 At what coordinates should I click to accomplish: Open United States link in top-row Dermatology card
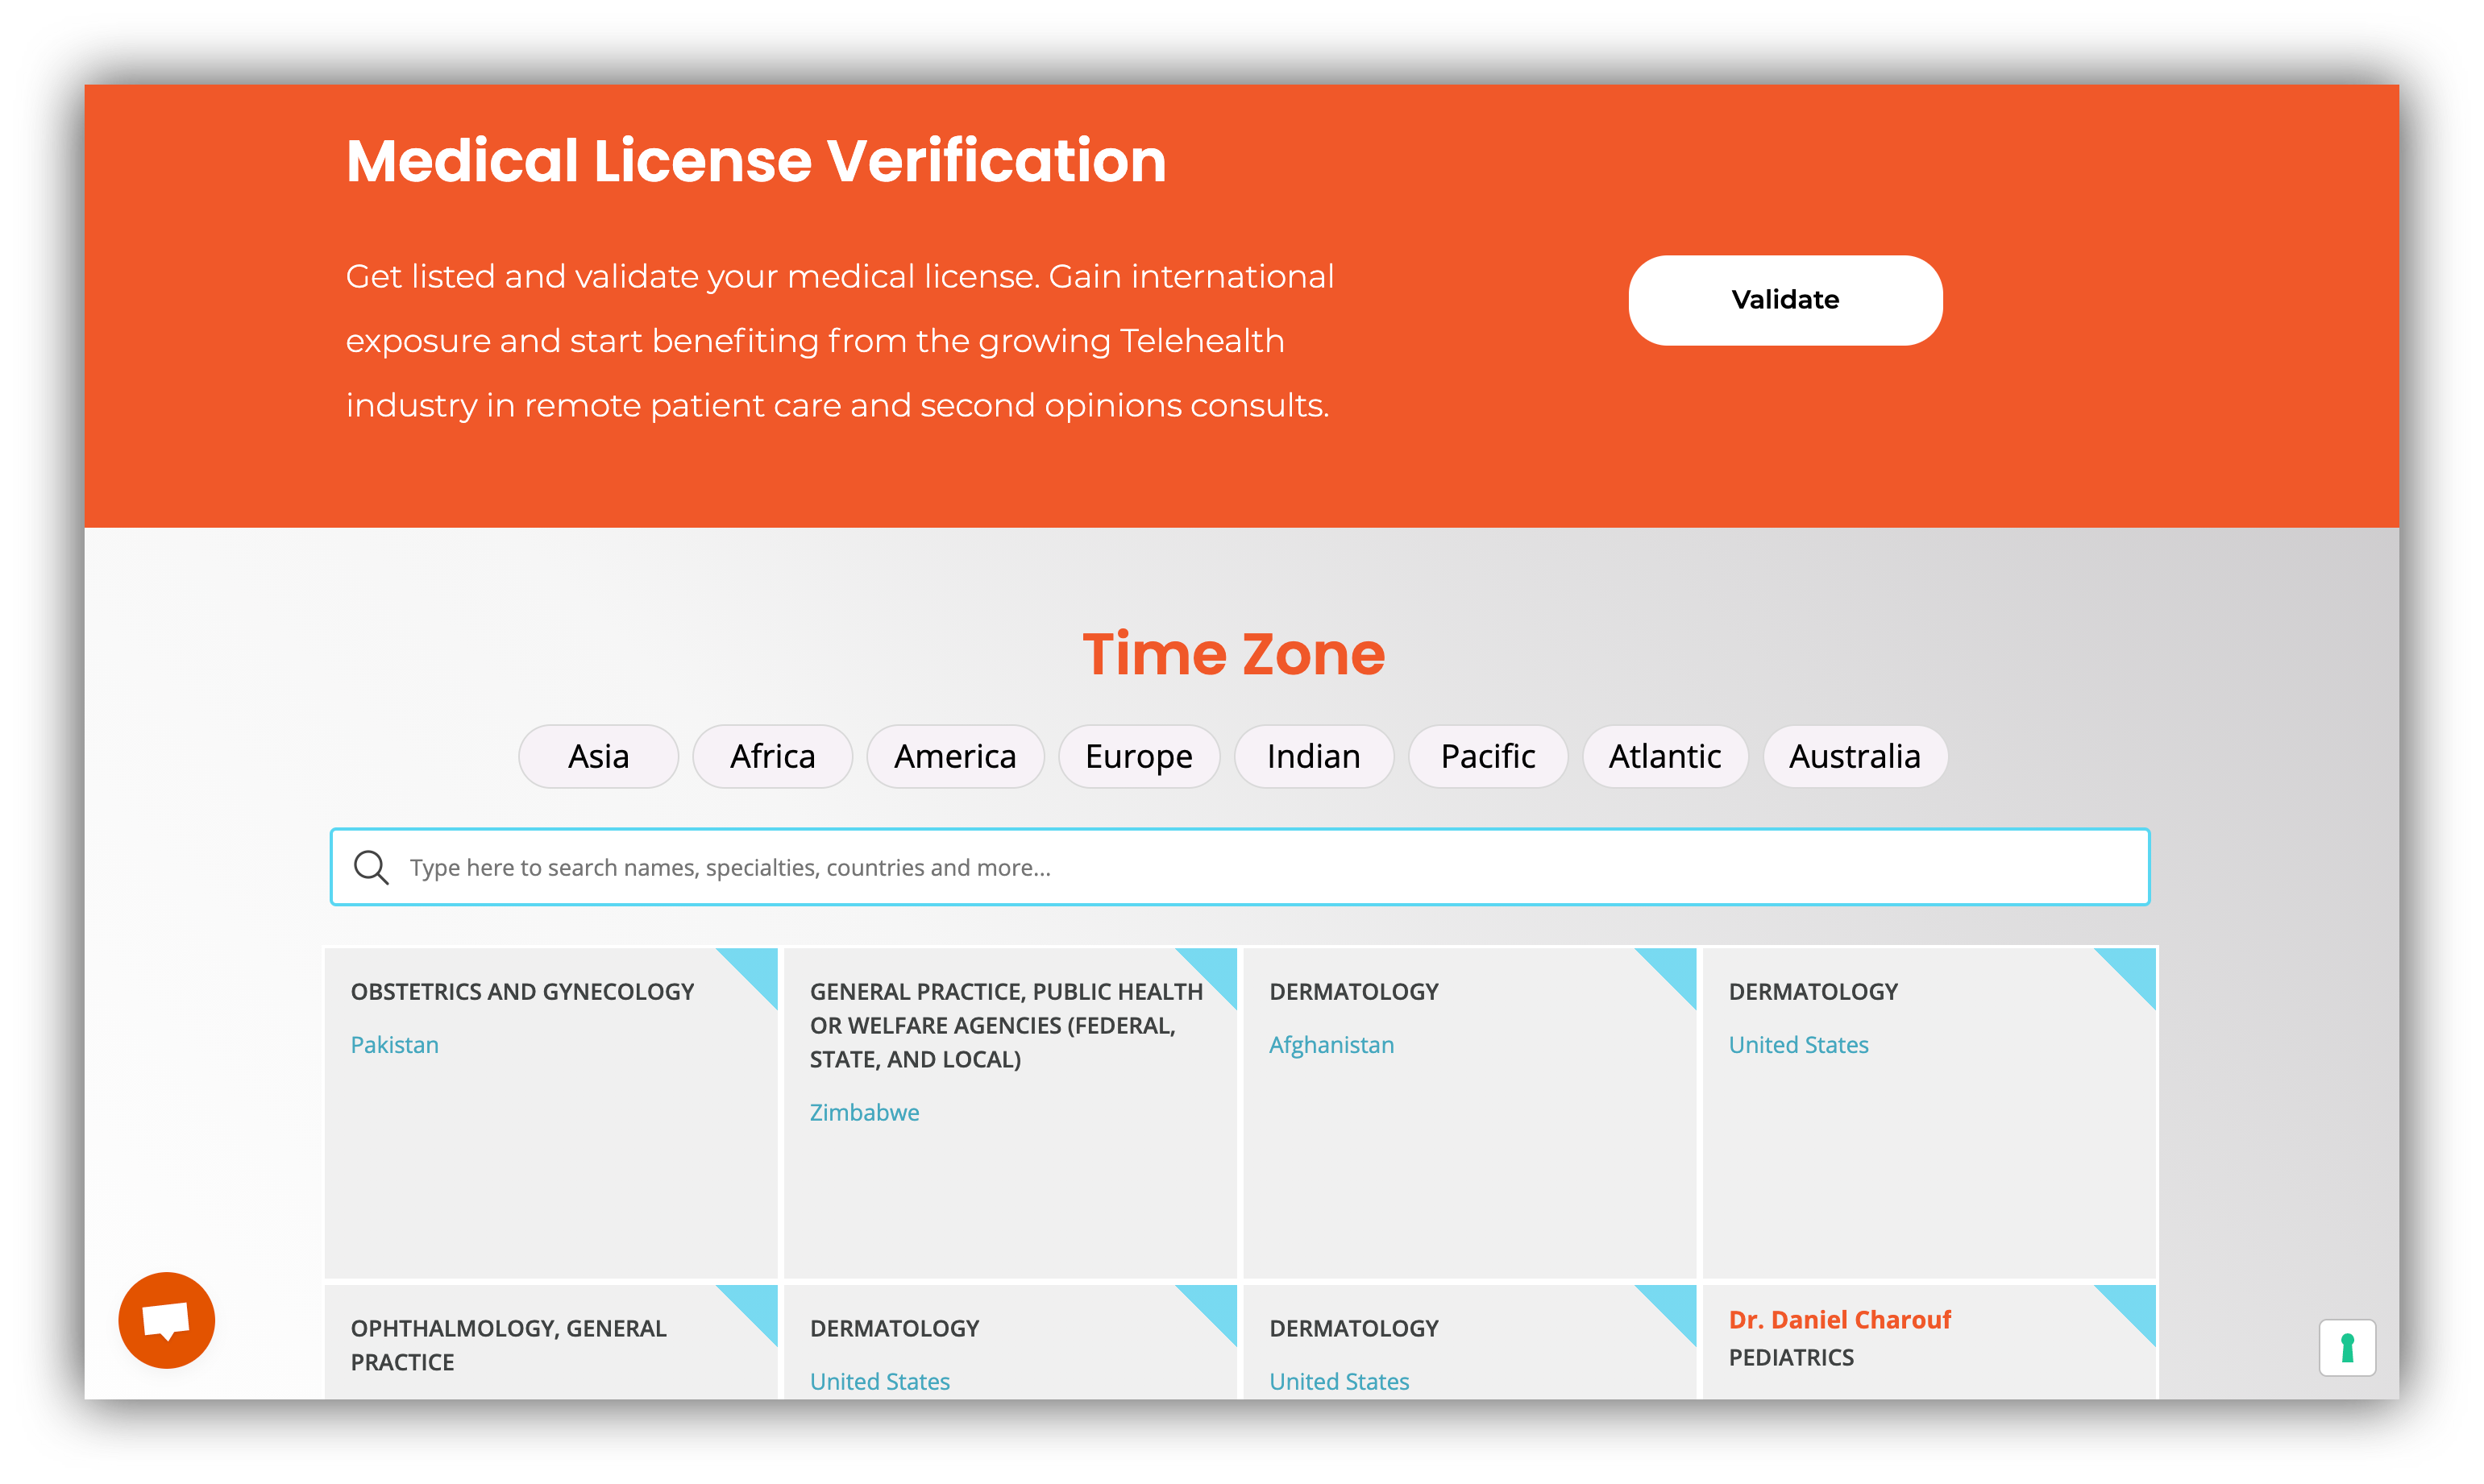[1798, 1044]
